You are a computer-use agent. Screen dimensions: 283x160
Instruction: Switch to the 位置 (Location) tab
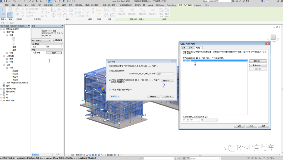pyautogui.click(x=183, y=48)
